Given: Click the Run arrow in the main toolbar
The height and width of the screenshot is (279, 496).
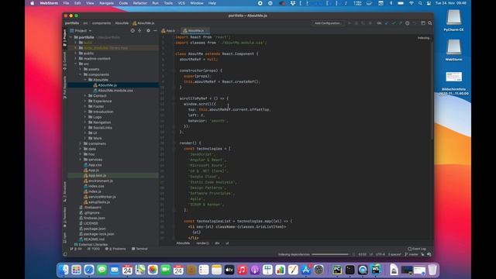Looking at the screenshot, I should click(350, 23).
